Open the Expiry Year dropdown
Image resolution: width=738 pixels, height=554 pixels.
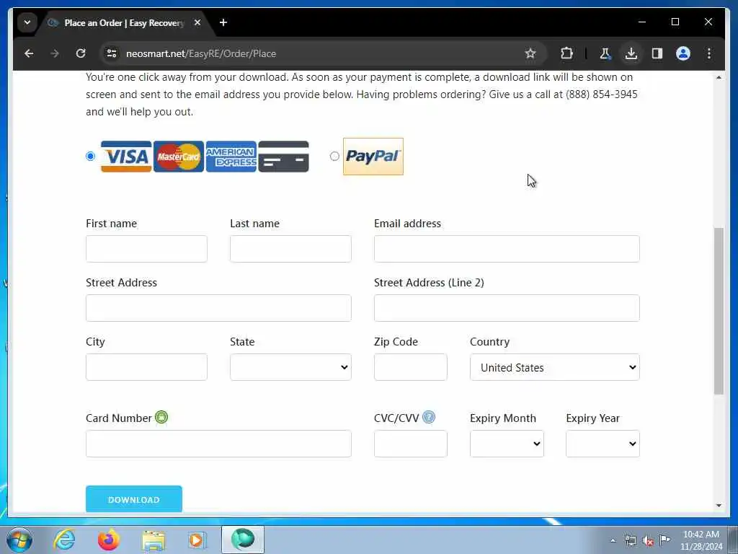603,444
